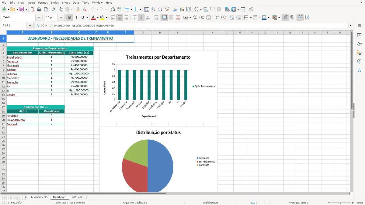Click Sort Descending icon
The height and width of the screenshot is (205, 365).
[x=160, y=9]
